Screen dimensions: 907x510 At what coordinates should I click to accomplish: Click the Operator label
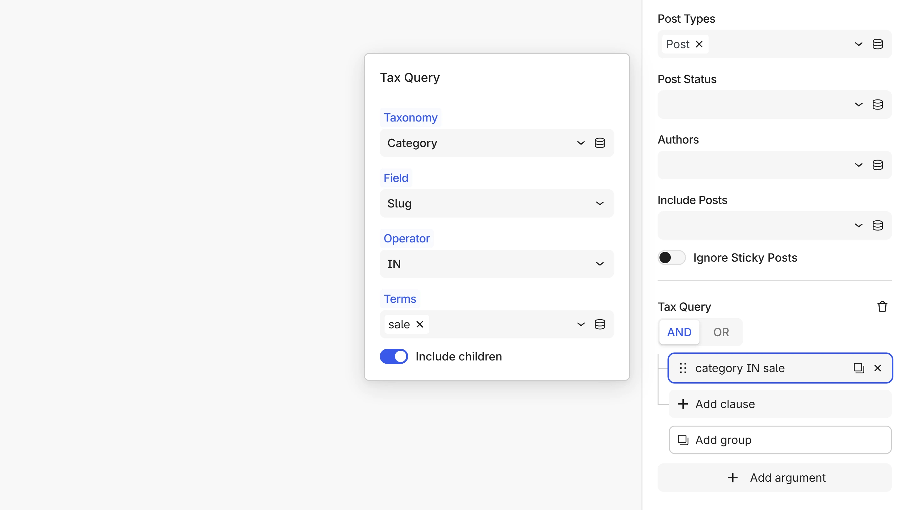coord(407,239)
